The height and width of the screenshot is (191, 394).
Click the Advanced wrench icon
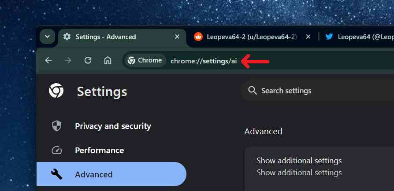(57, 174)
